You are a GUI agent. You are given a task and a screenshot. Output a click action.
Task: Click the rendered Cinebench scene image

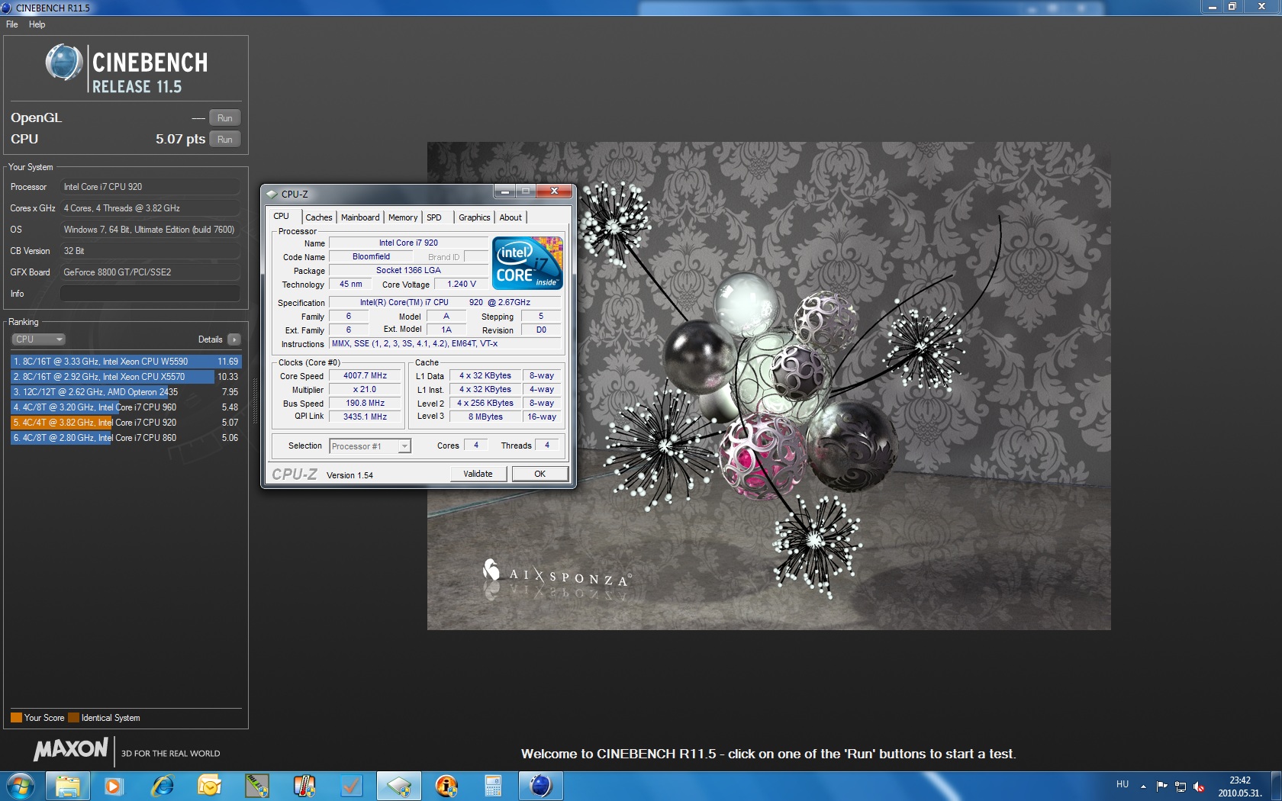768,386
